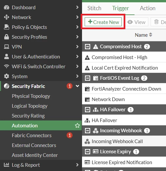Image resolution: width=166 pixels, height=171 pixels.
Task: Click the Dashboard gauge icon
Action: click(x=7, y=8)
